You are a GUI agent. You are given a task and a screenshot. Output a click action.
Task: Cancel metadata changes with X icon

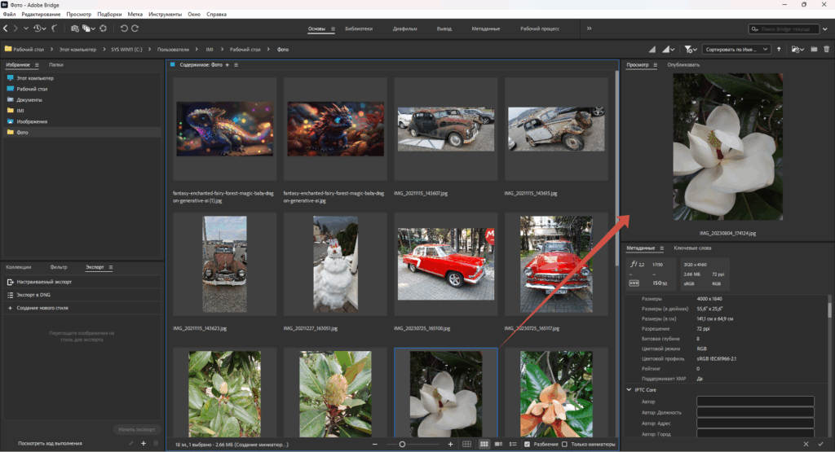[806, 444]
